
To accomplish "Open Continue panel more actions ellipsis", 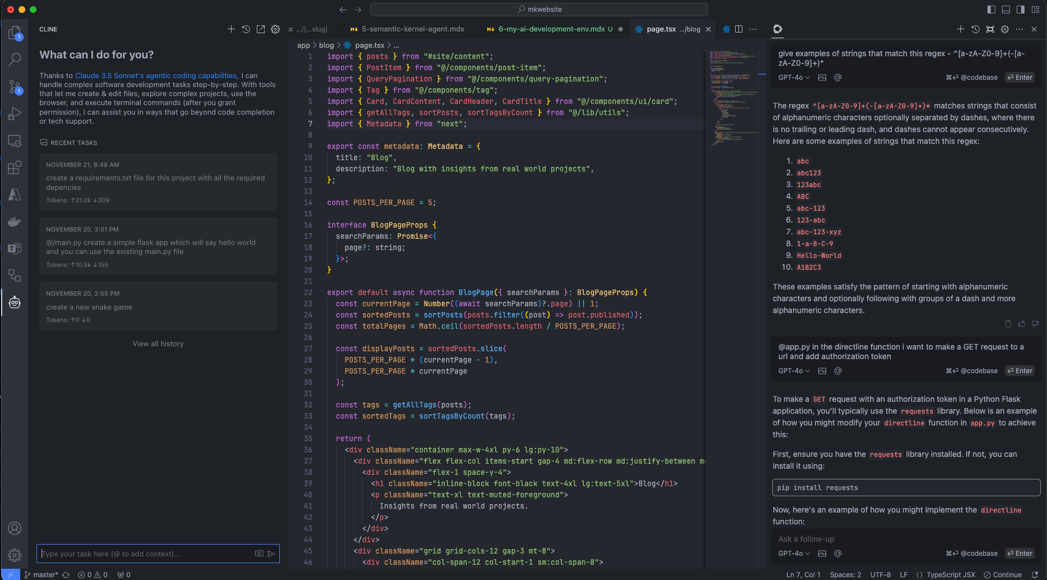I will pyautogui.click(x=1019, y=29).
